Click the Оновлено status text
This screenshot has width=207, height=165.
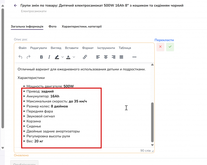(21, 155)
